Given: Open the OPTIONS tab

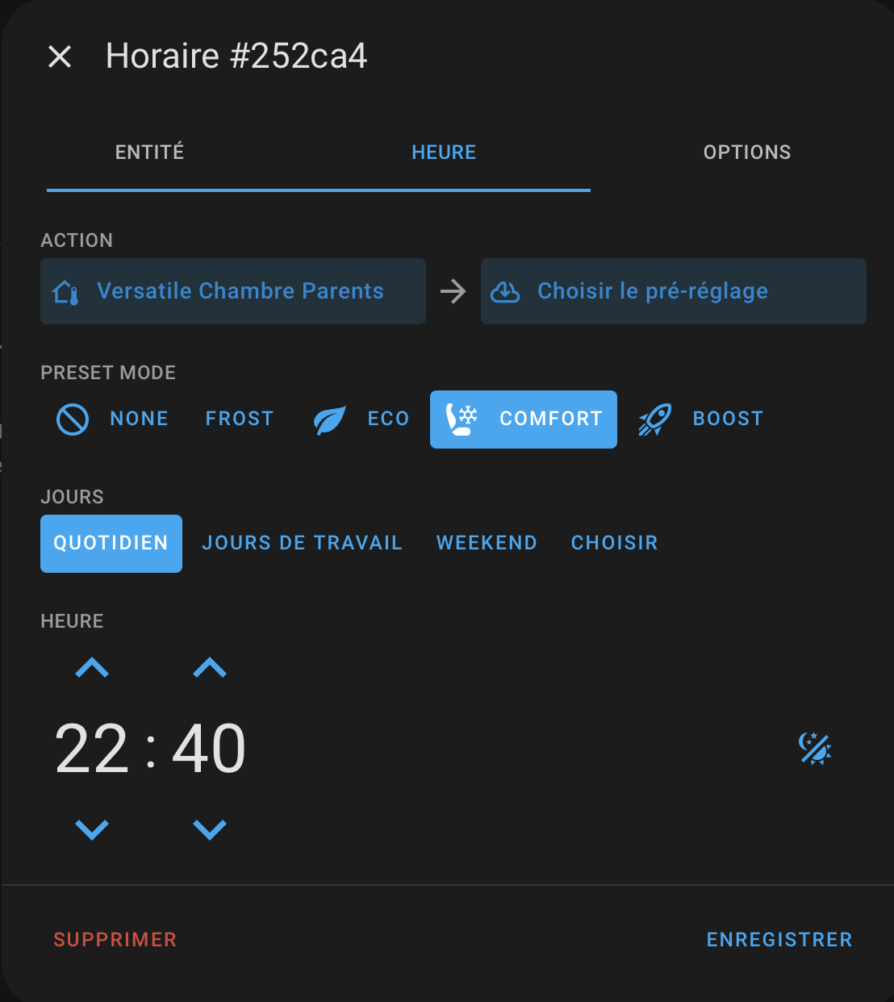Looking at the screenshot, I should tap(747, 152).
